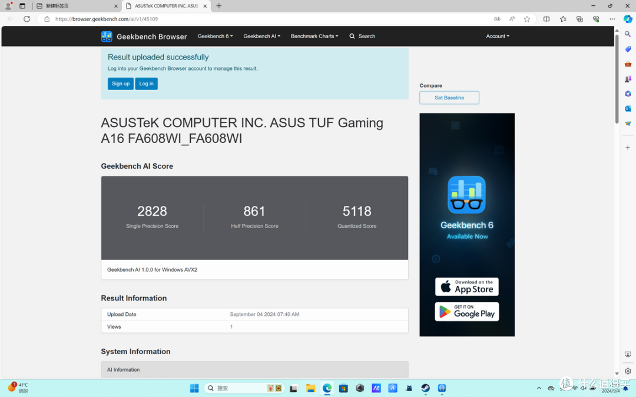Open the favorites list icon
The image size is (636, 397).
[x=563, y=19]
